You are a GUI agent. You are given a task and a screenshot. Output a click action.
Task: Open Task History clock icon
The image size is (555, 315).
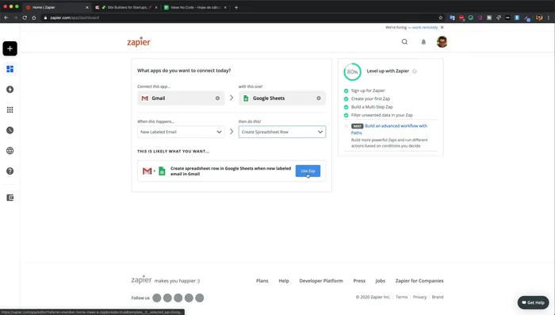click(x=10, y=130)
